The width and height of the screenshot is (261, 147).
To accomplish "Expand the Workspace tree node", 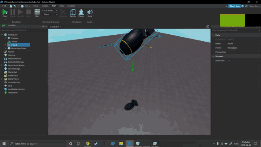I will (2, 35).
